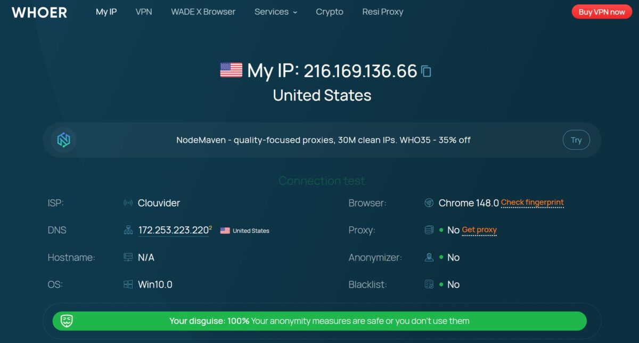The width and height of the screenshot is (639, 343).
Task: Click the Anonymizer person icon
Action: 429,257
